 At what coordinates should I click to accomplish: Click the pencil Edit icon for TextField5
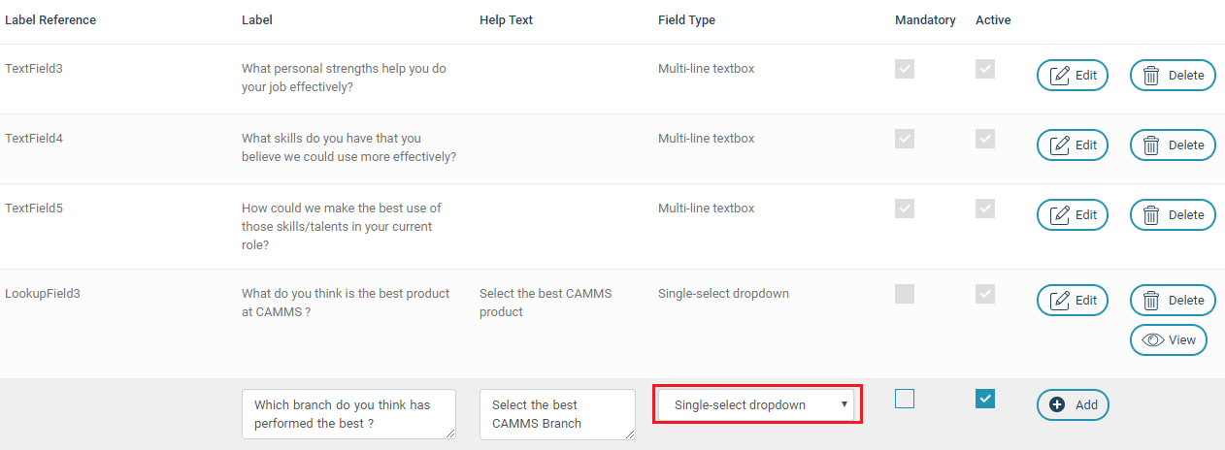point(1061,215)
